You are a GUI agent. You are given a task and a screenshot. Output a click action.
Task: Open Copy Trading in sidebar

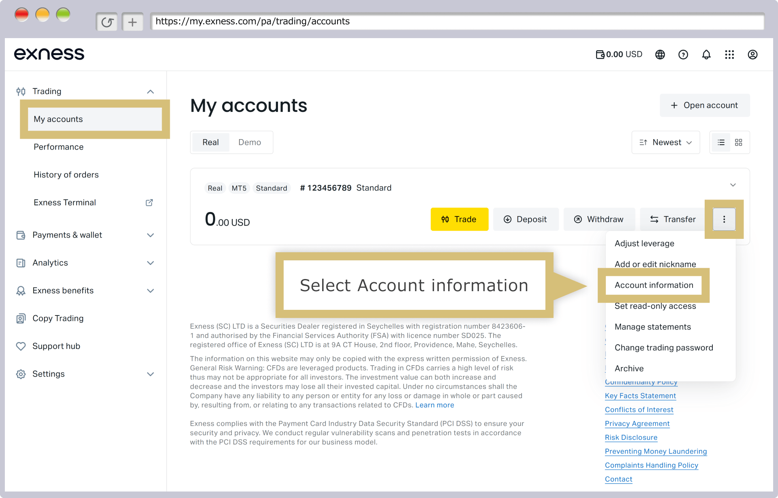pos(58,318)
